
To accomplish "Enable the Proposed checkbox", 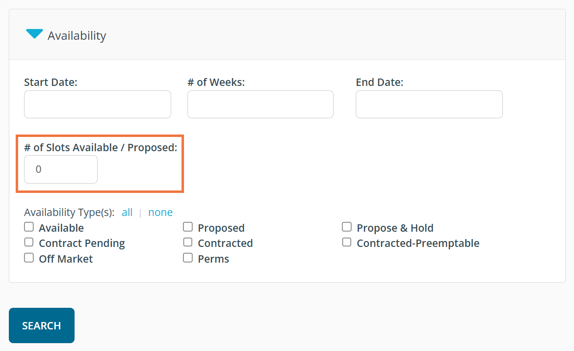I will click(188, 227).
